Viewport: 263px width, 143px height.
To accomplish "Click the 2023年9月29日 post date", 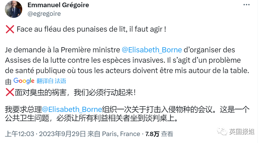I will pyautogui.click(x=62, y=134).
